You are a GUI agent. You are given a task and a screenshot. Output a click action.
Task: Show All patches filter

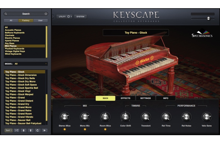[x=11, y=21]
